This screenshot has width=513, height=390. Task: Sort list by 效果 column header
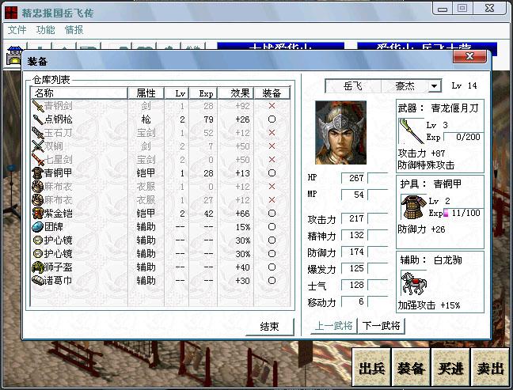coord(236,93)
